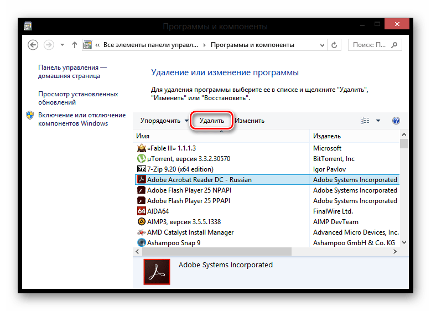
Task: Click the window title bar icon
Action: coord(28,26)
